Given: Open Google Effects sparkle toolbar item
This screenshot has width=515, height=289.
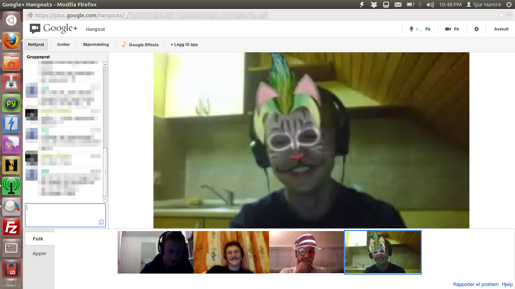Looking at the screenshot, I should click(140, 45).
